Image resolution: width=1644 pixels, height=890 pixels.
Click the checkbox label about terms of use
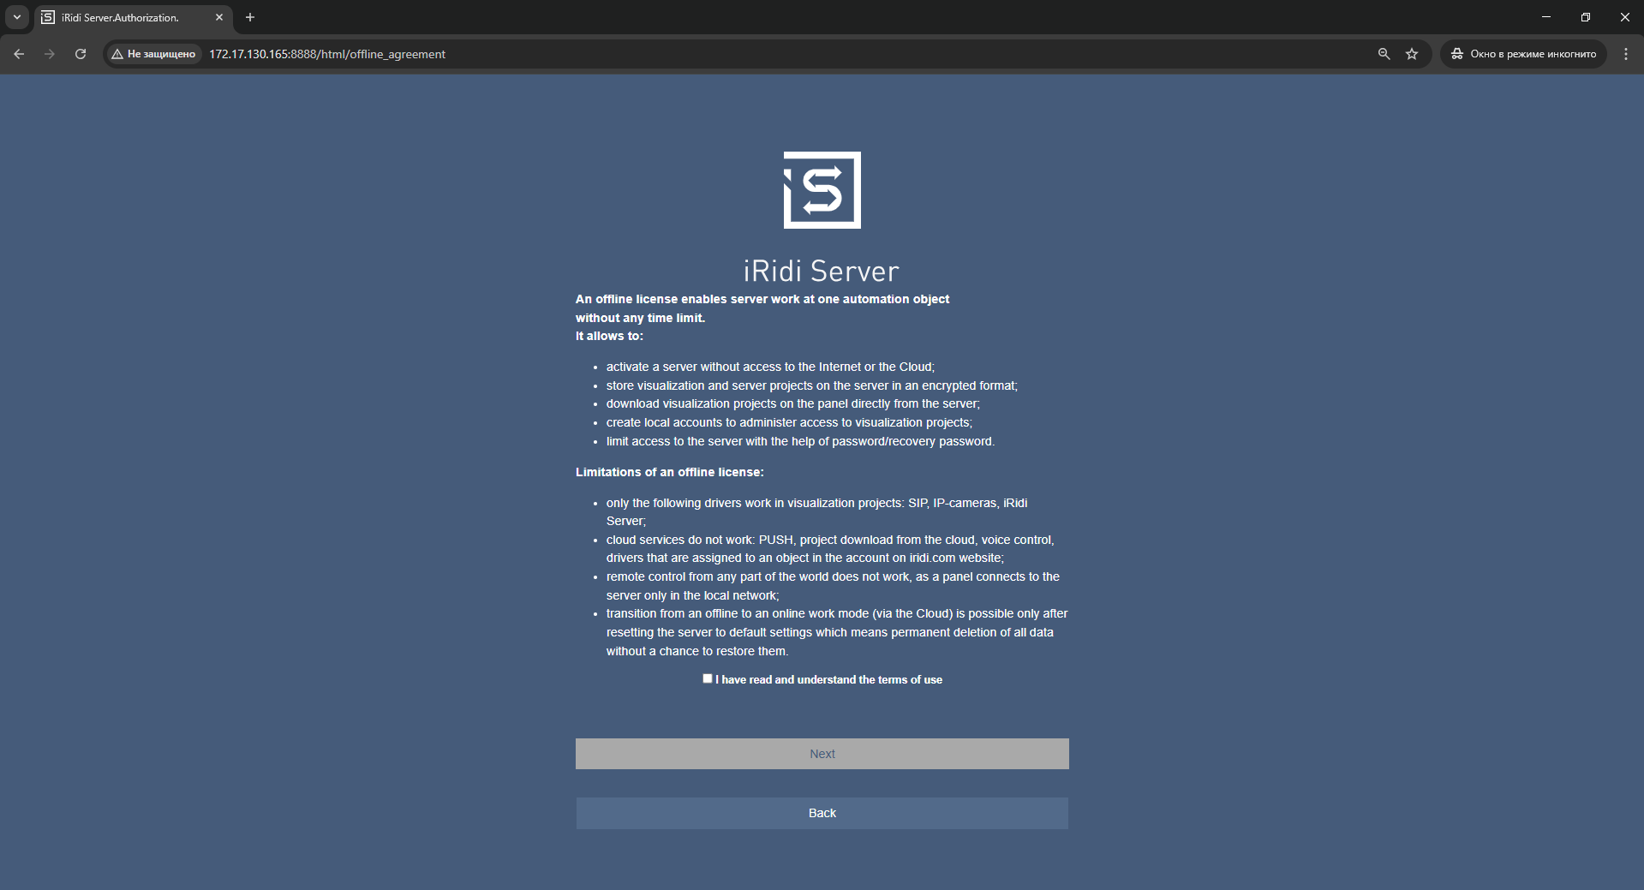point(828,680)
